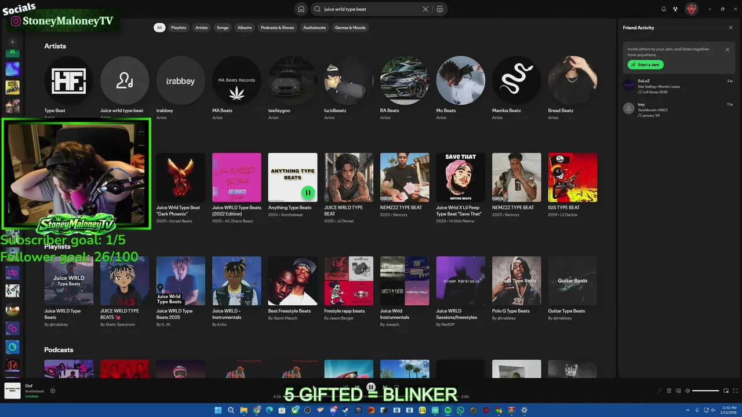Open the Friend Activity people icon in top bar

675,9
